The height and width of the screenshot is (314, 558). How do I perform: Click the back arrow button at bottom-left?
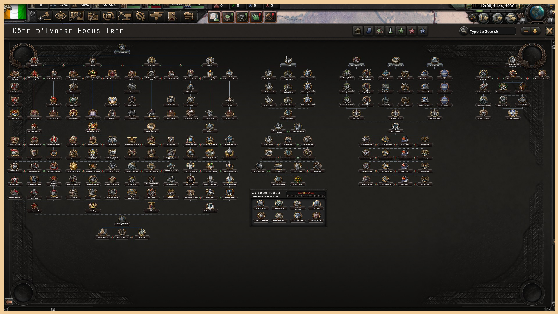[9, 301]
